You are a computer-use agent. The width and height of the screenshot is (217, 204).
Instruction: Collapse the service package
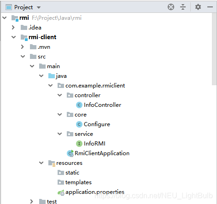point(60,134)
